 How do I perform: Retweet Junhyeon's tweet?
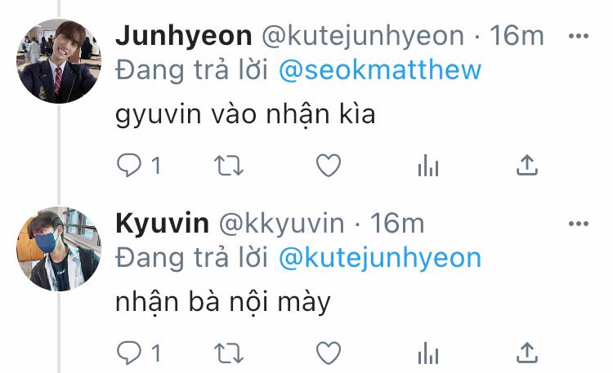point(229,166)
